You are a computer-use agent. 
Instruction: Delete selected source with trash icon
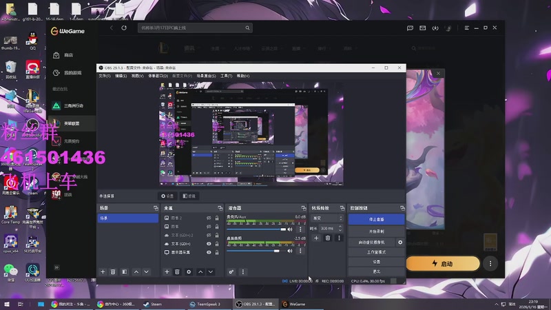coord(177,271)
